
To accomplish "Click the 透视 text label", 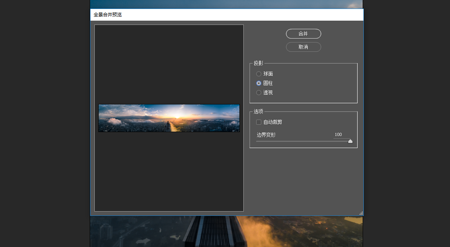I will tap(268, 93).
